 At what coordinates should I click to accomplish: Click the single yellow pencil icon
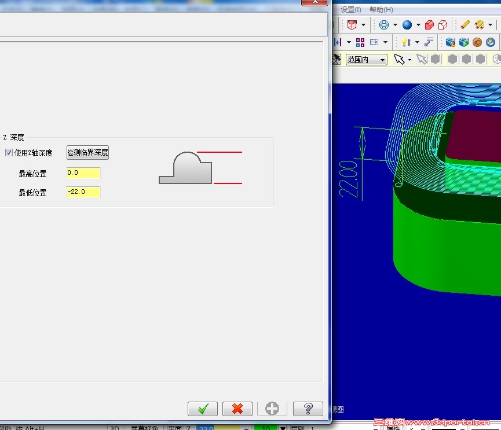tap(465, 25)
